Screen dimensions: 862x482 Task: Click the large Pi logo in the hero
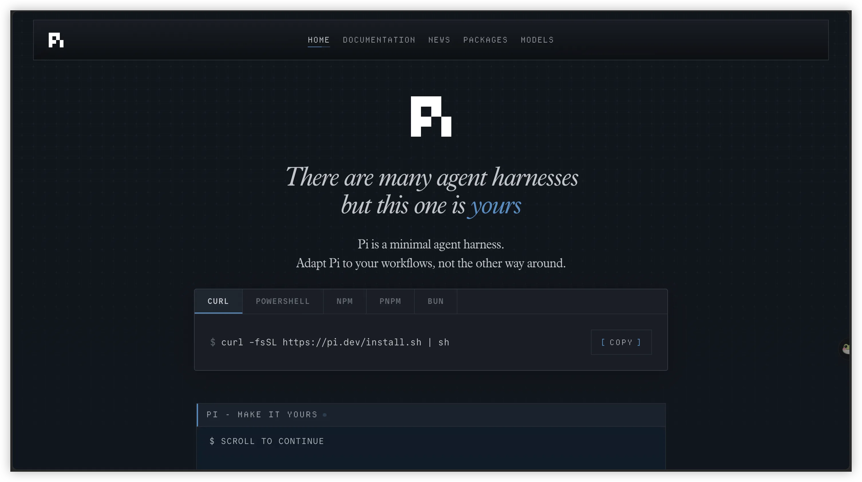coord(431,116)
